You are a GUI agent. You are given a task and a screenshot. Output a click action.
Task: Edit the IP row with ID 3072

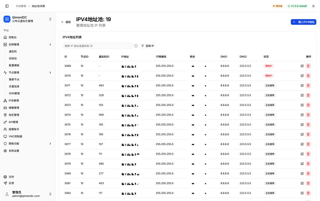302,95
